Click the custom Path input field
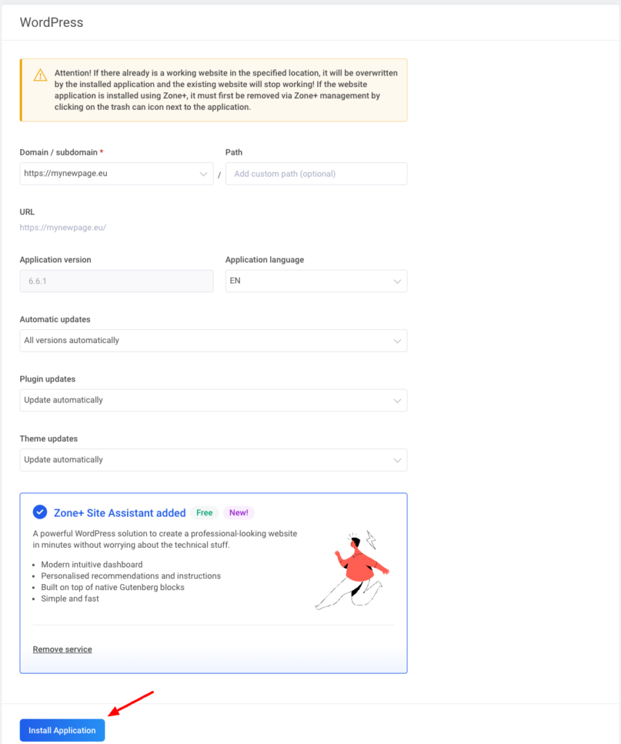Viewport: 621px width, 744px height. [x=316, y=174]
